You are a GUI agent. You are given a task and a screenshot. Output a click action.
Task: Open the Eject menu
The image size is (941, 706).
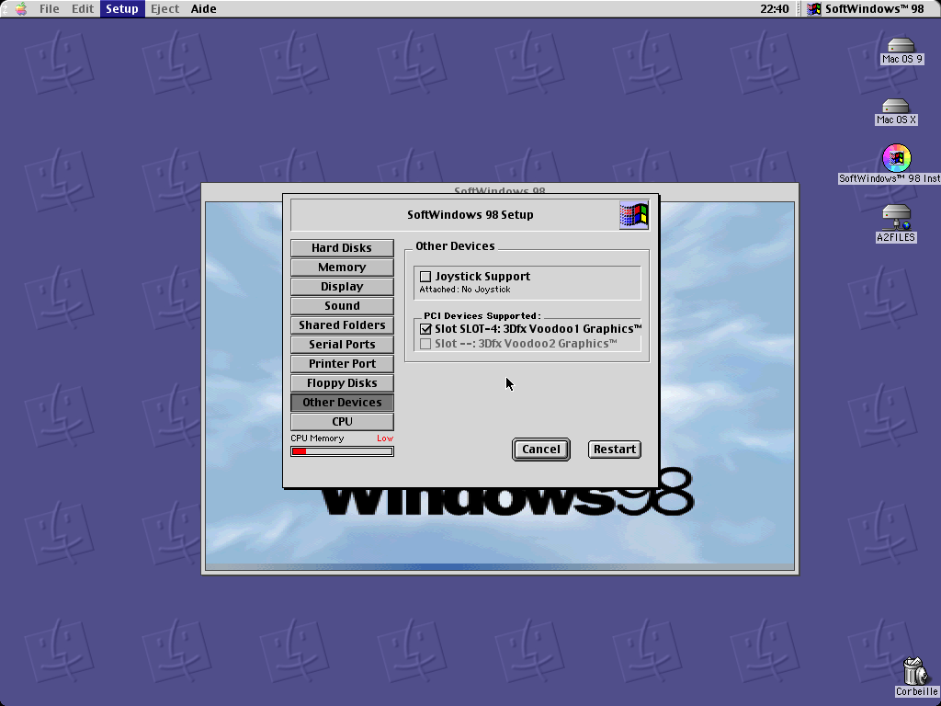tap(165, 8)
